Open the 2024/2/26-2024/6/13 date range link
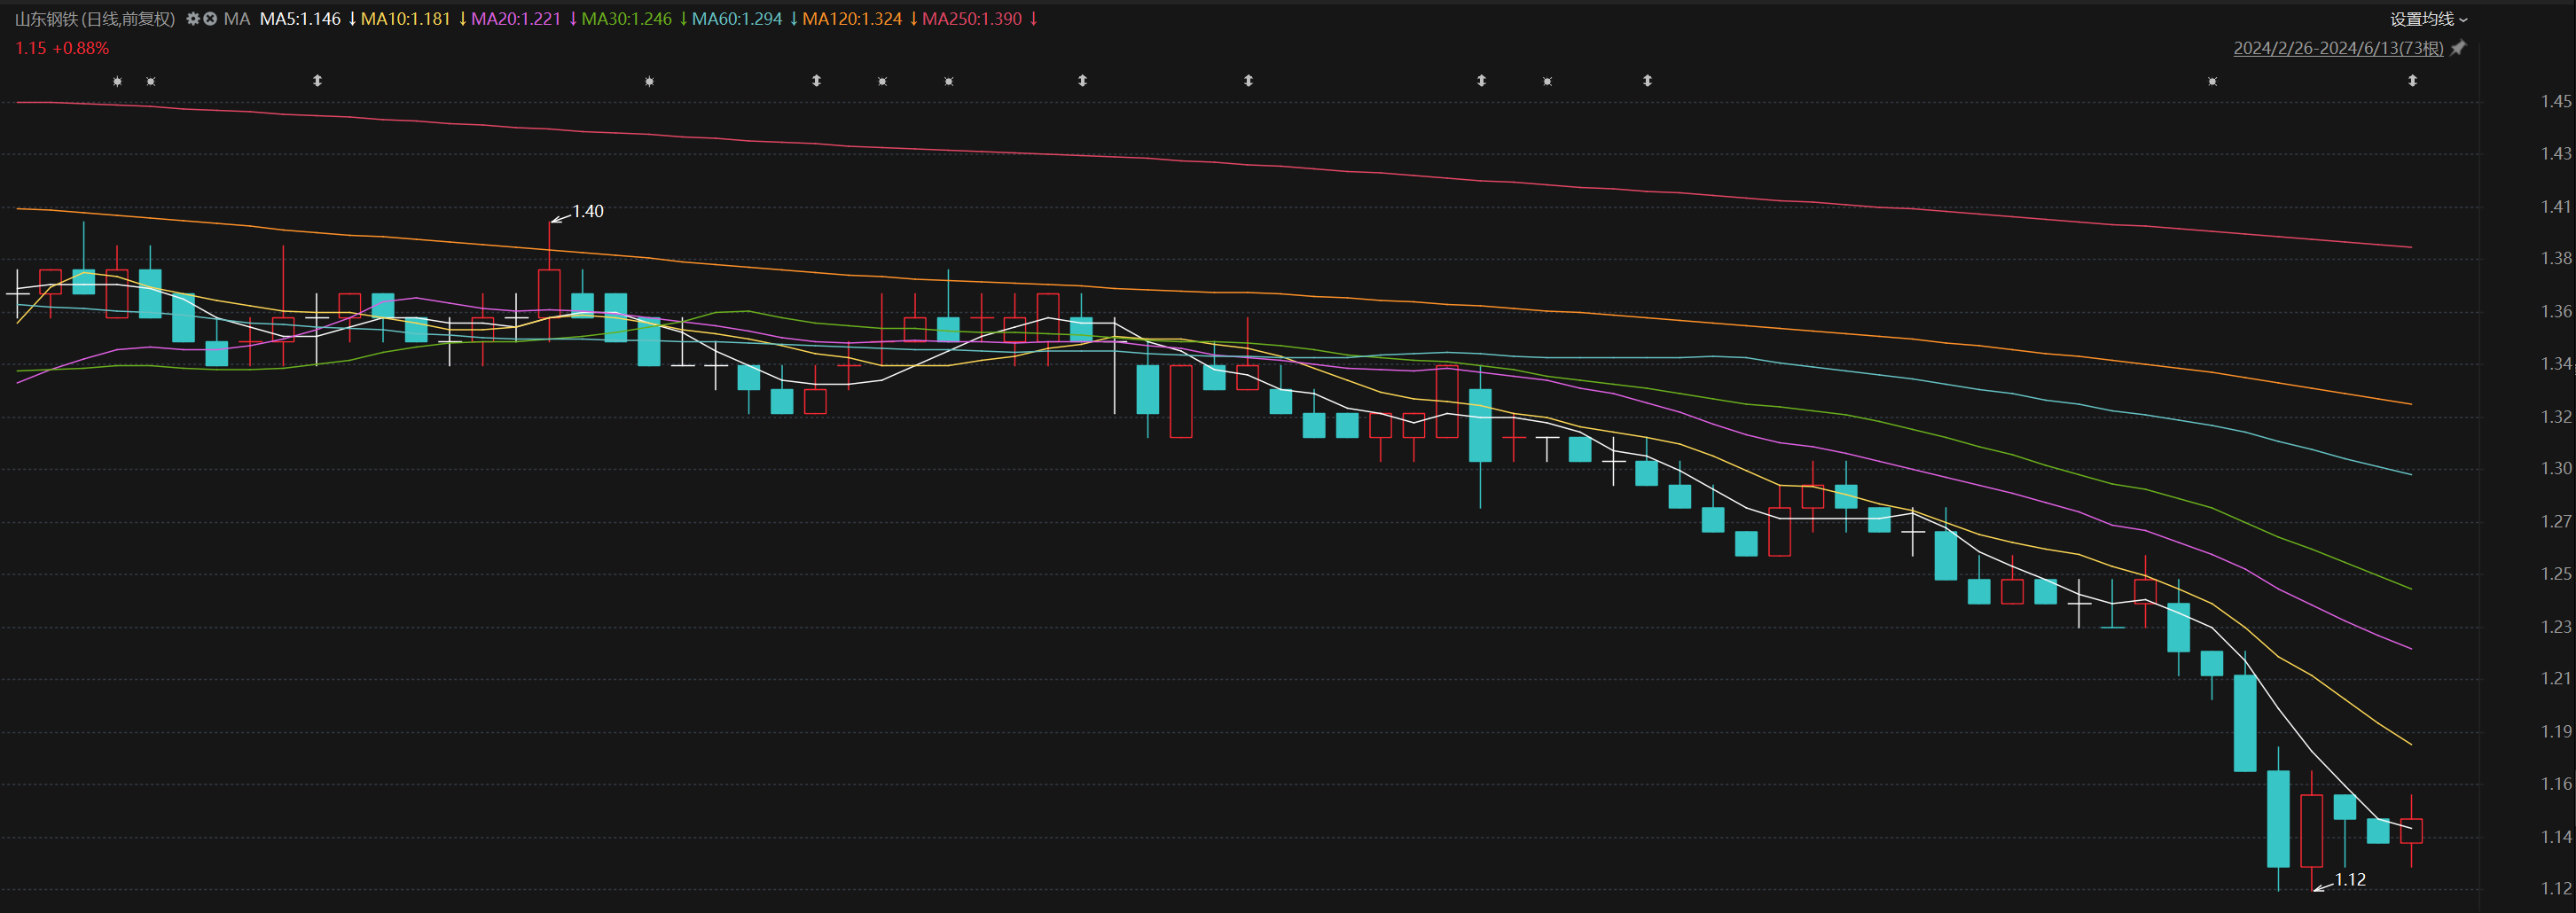The height and width of the screenshot is (913, 2576). click(x=2337, y=48)
